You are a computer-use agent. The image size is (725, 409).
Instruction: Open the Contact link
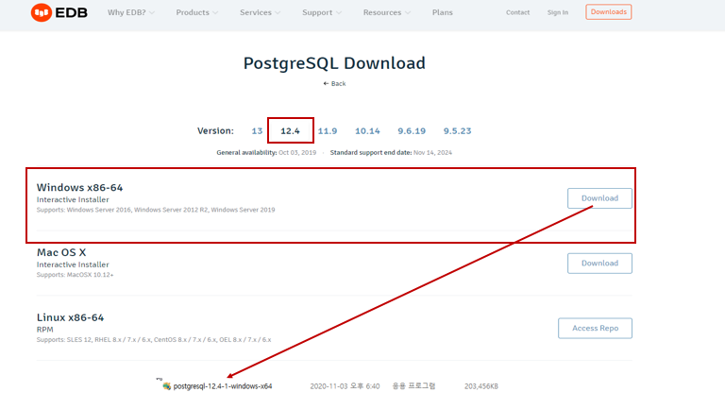(518, 12)
